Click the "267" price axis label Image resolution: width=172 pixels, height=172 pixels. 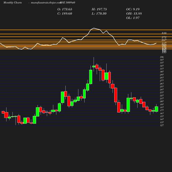[x=162, y=84]
